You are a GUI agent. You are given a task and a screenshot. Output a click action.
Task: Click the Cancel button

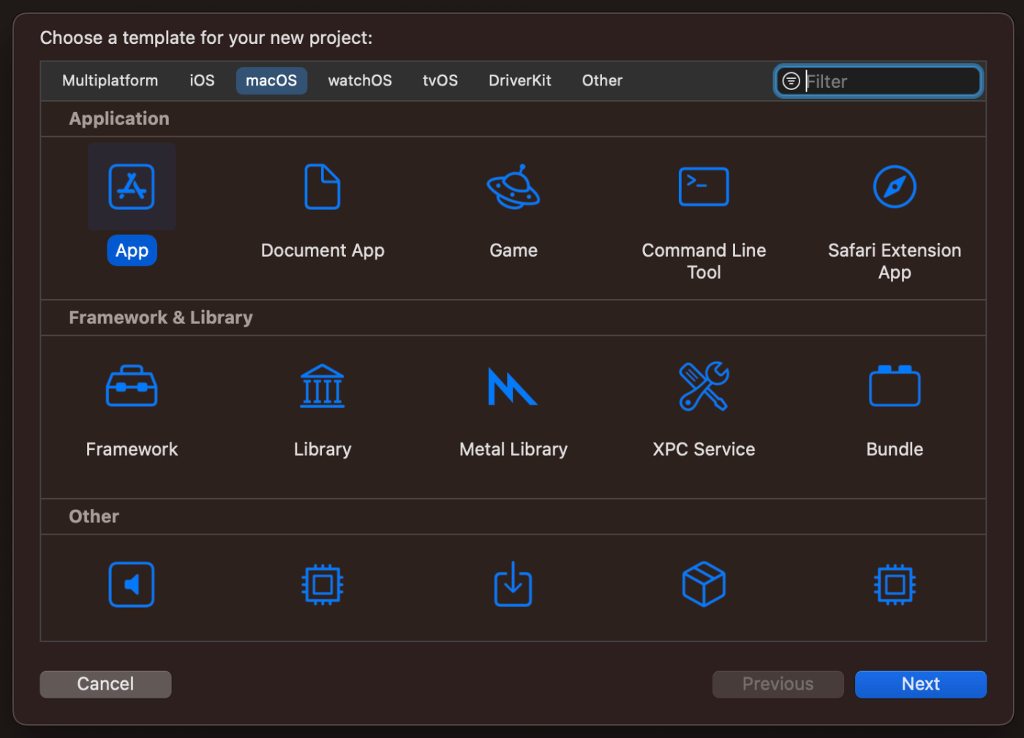105,684
